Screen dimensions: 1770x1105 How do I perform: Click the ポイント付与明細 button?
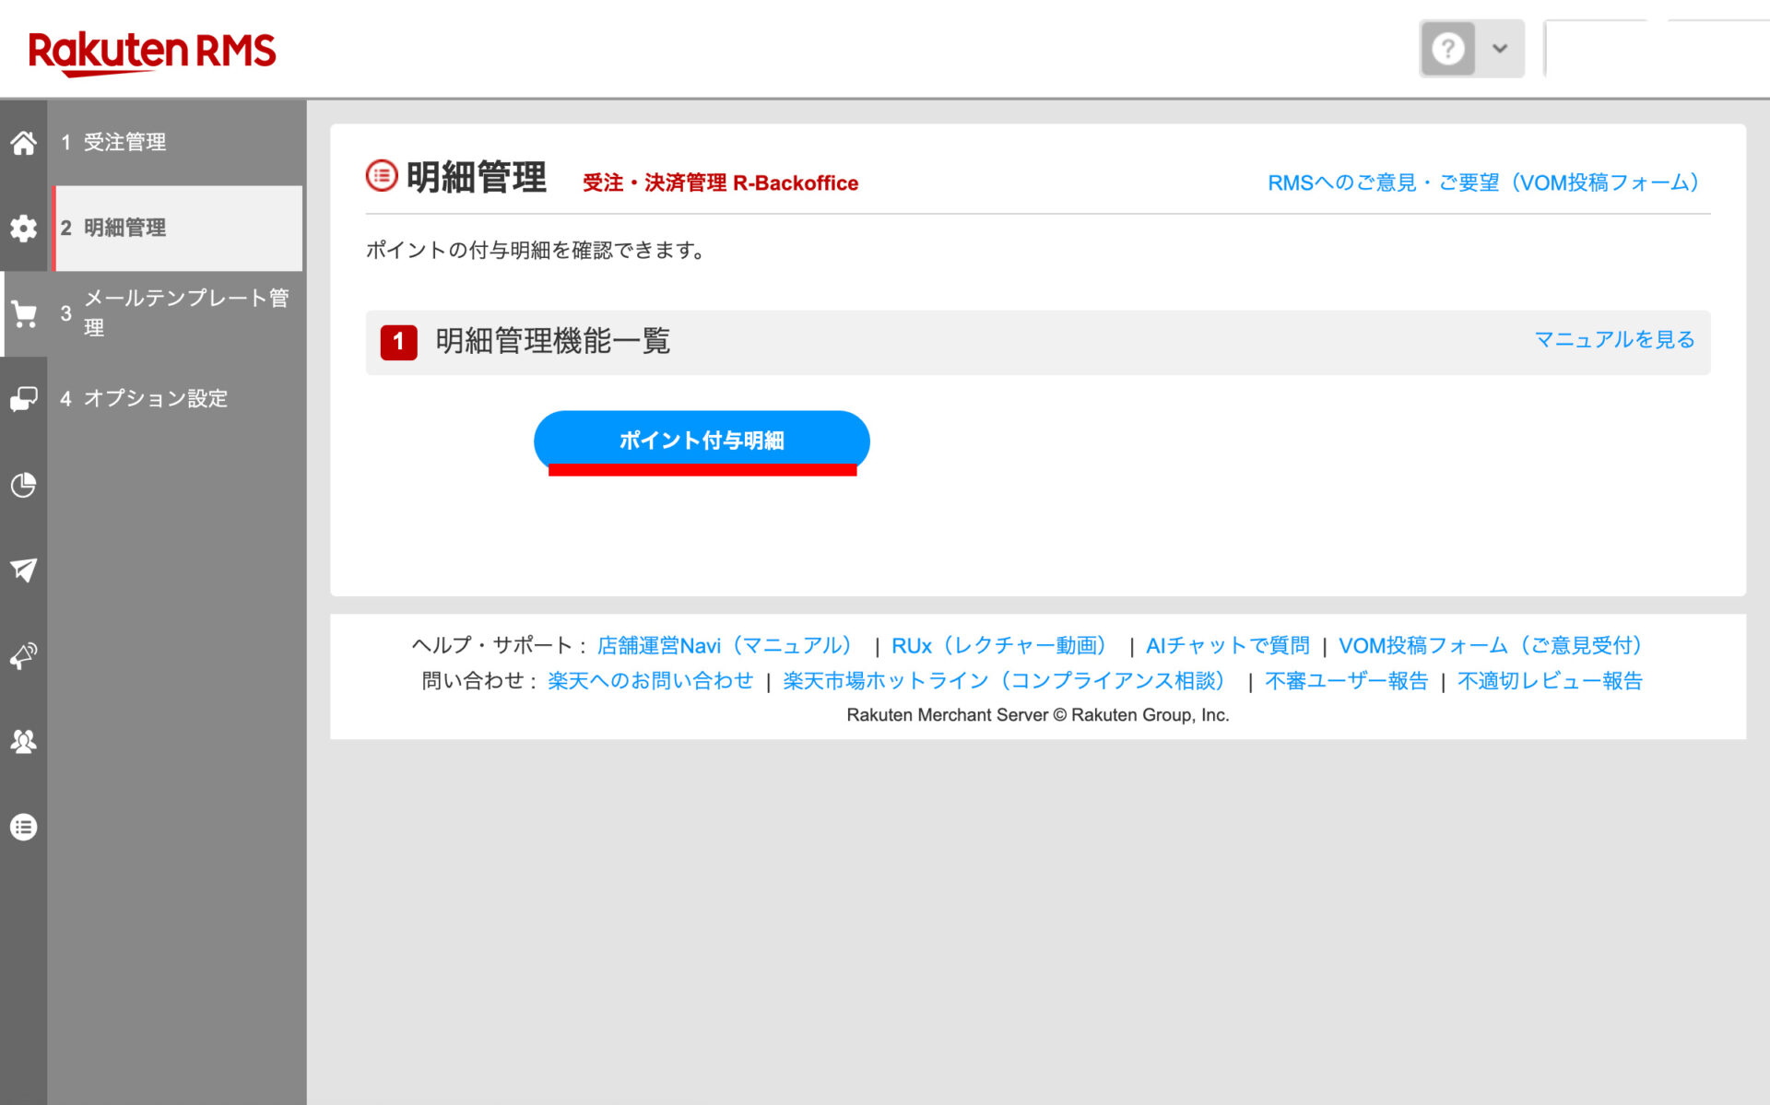pos(702,441)
